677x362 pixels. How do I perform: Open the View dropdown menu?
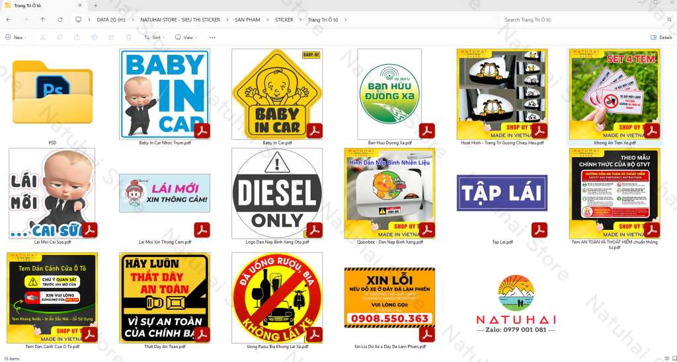coord(186,38)
